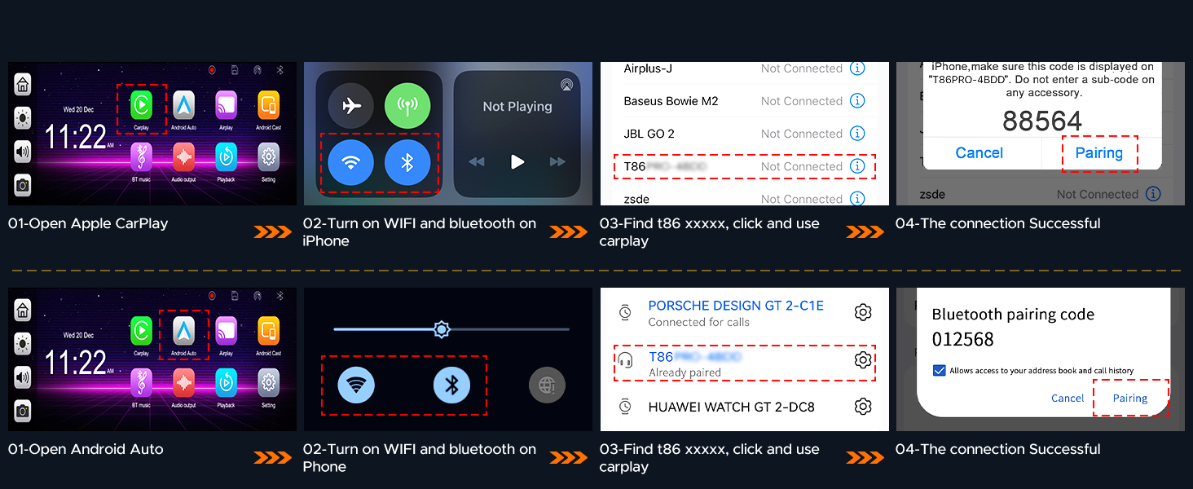Open BT music in the Apple CarPlay step screen
Screen dimensions: 1193x489
tap(142, 156)
